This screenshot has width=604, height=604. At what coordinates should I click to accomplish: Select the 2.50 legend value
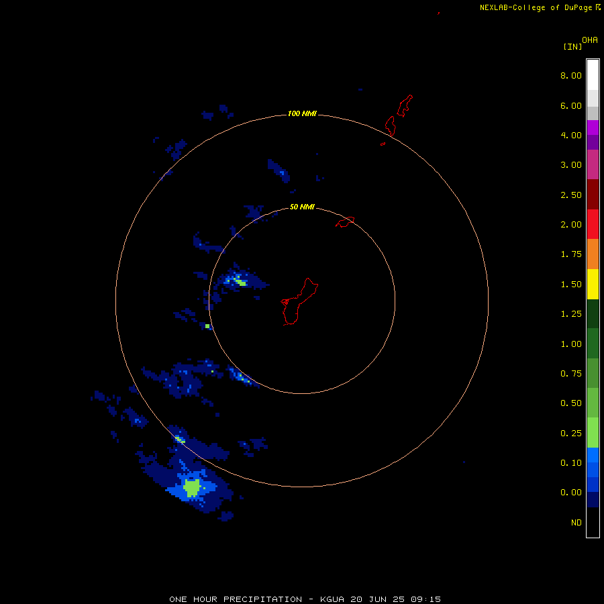coord(571,195)
